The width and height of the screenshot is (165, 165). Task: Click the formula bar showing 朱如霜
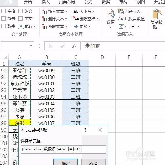pos(123,46)
